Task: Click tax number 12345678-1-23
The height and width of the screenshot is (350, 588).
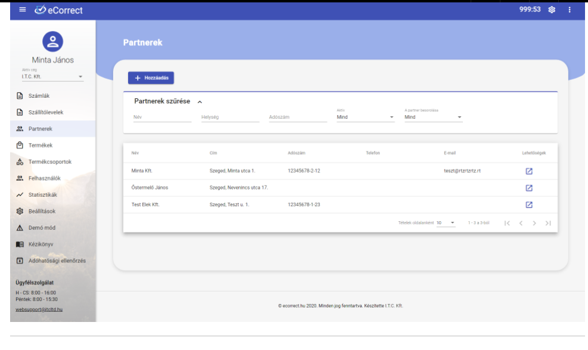Action: click(304, 205)
